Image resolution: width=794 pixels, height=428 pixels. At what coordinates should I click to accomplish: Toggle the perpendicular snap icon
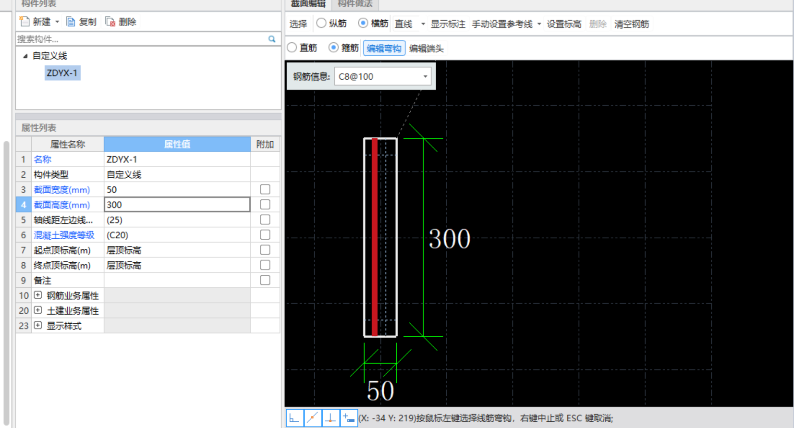click(330, 418)
